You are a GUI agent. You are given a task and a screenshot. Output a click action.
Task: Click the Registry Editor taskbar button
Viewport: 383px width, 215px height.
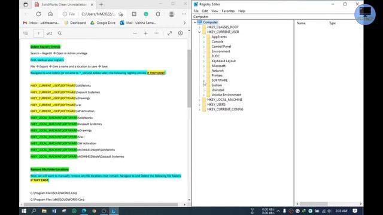[x=114, y=211]
